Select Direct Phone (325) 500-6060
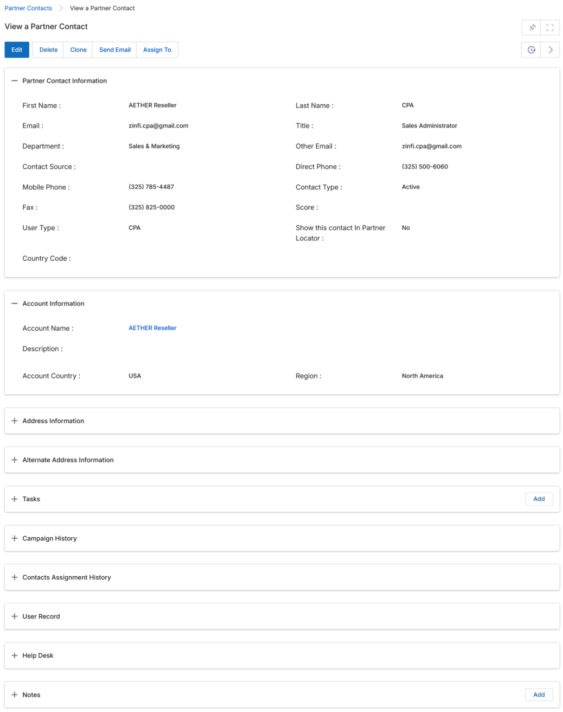 click(425, 167)
